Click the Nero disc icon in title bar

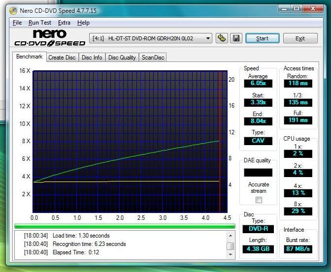point(13,11)
